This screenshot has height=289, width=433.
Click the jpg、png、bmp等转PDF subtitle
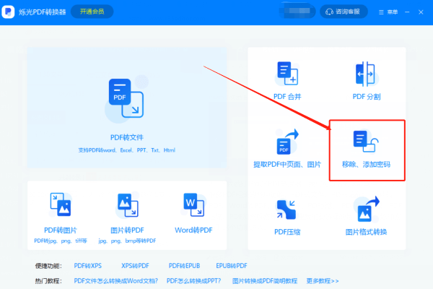[127, 241]
